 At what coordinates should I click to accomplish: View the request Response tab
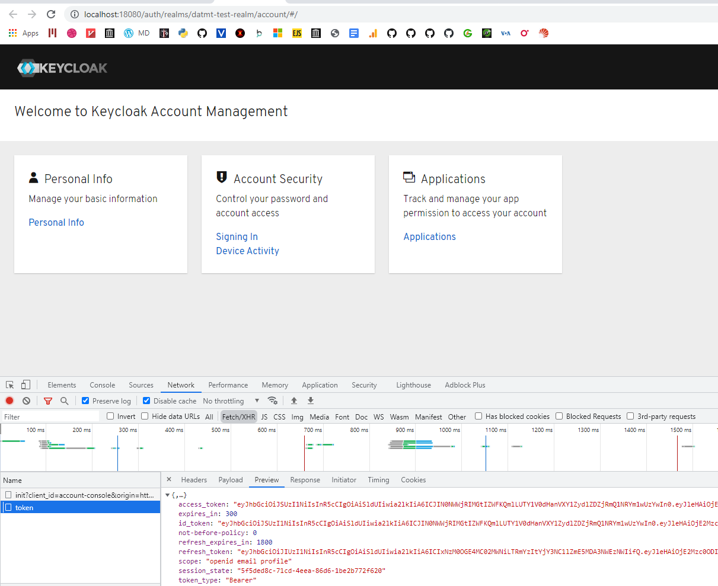pyautogui.click(x=305, y=479)
